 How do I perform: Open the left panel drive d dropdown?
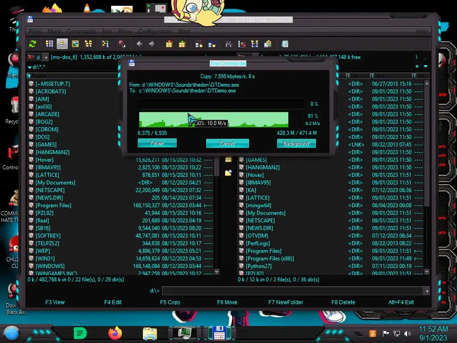(x=46, y=57)
